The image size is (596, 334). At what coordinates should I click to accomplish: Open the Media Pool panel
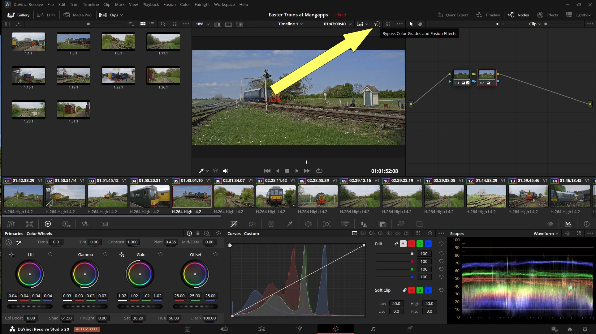tap(78, 15)
